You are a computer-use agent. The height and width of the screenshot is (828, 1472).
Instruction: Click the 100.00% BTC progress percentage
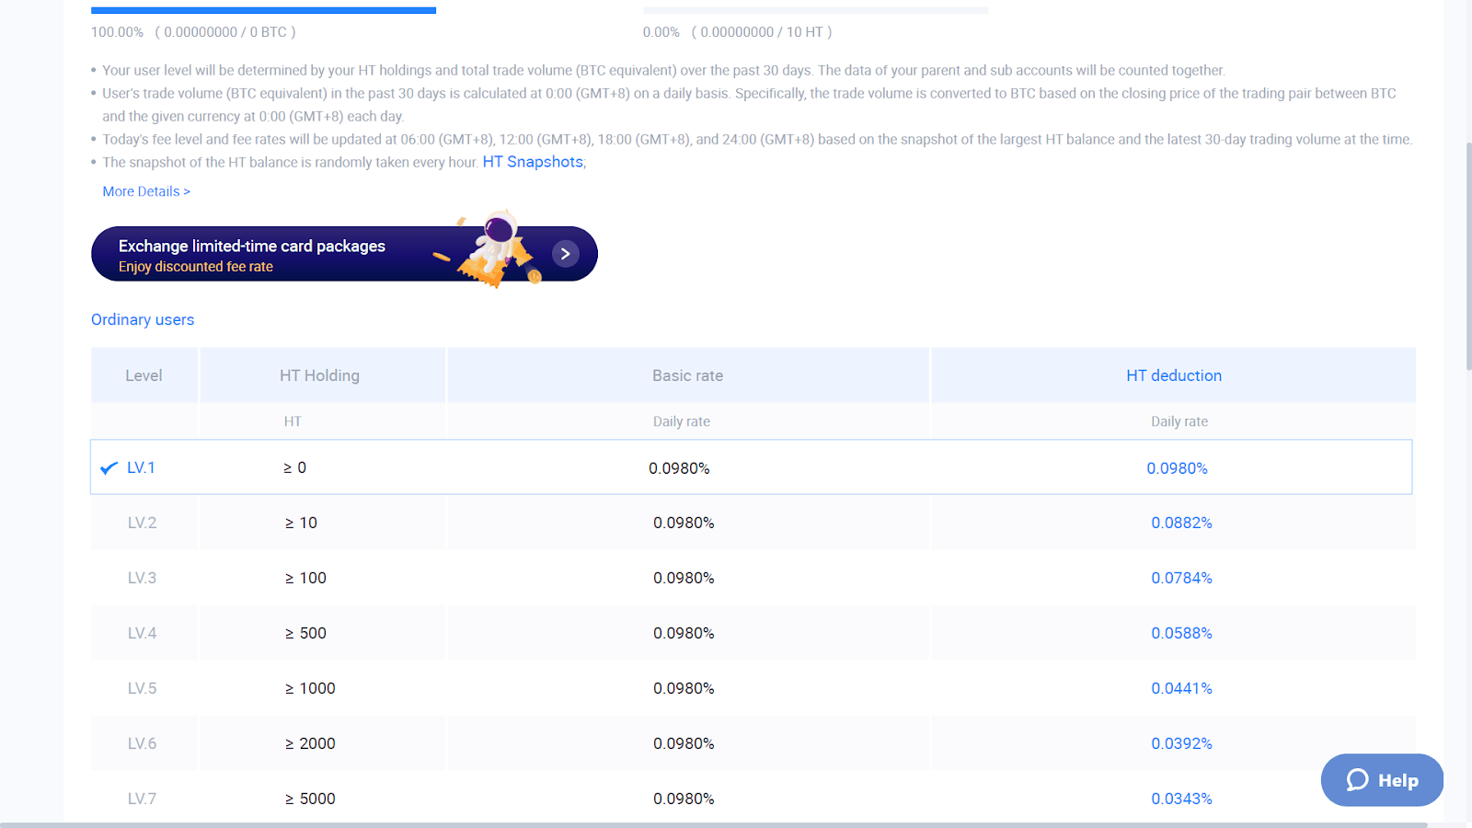point(117,32)
